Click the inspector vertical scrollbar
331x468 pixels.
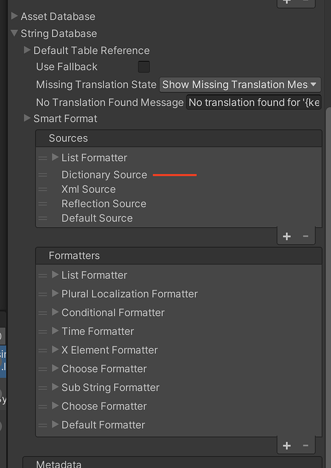(x=328, y=286)
